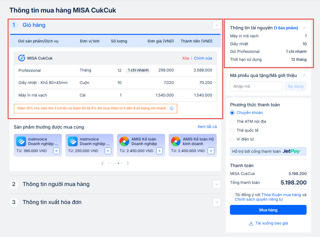This screenshot has height=237, width=320.
Task: Choose Ví điện tử payment method
Action: [232, 139]
